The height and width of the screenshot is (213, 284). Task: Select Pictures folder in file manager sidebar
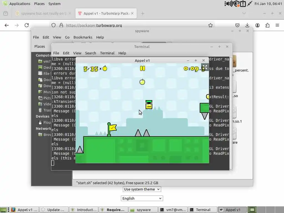point(45,98)
